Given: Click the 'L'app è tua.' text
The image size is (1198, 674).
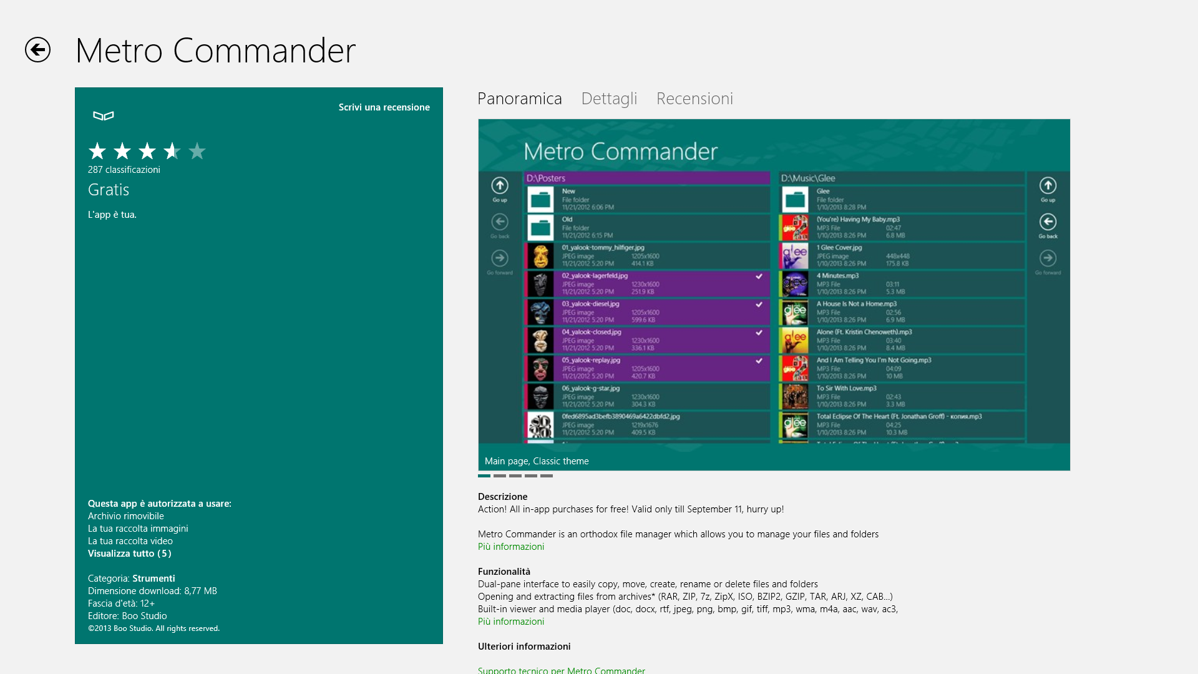Looking at the screenshot, I should [112, 215].
